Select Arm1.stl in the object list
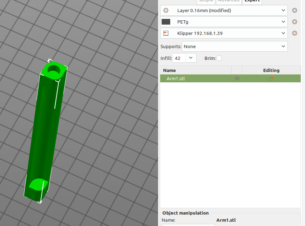 [x=176, y=79]
